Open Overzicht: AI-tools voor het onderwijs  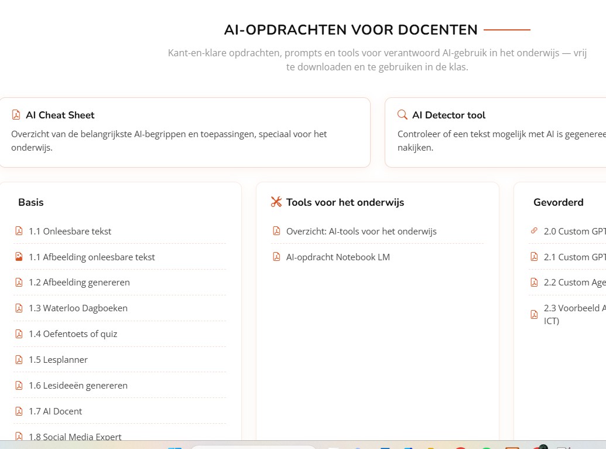click(x=361, y=232)
